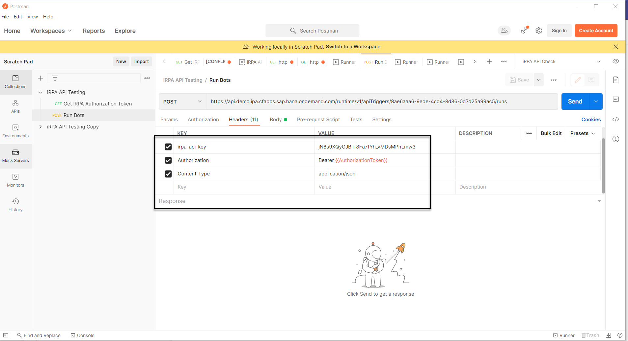Click the plus icon to create collection
Image resolution: width=628 pixels, height=341 pixels.
pyautogui.click(x=41, y=78)
